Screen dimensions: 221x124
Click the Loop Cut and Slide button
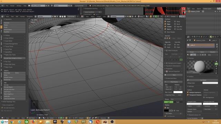pos(15,99)
